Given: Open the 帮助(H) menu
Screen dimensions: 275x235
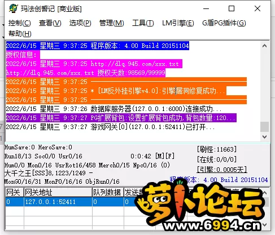Looking at the screenshot, I should pos(20,34).
